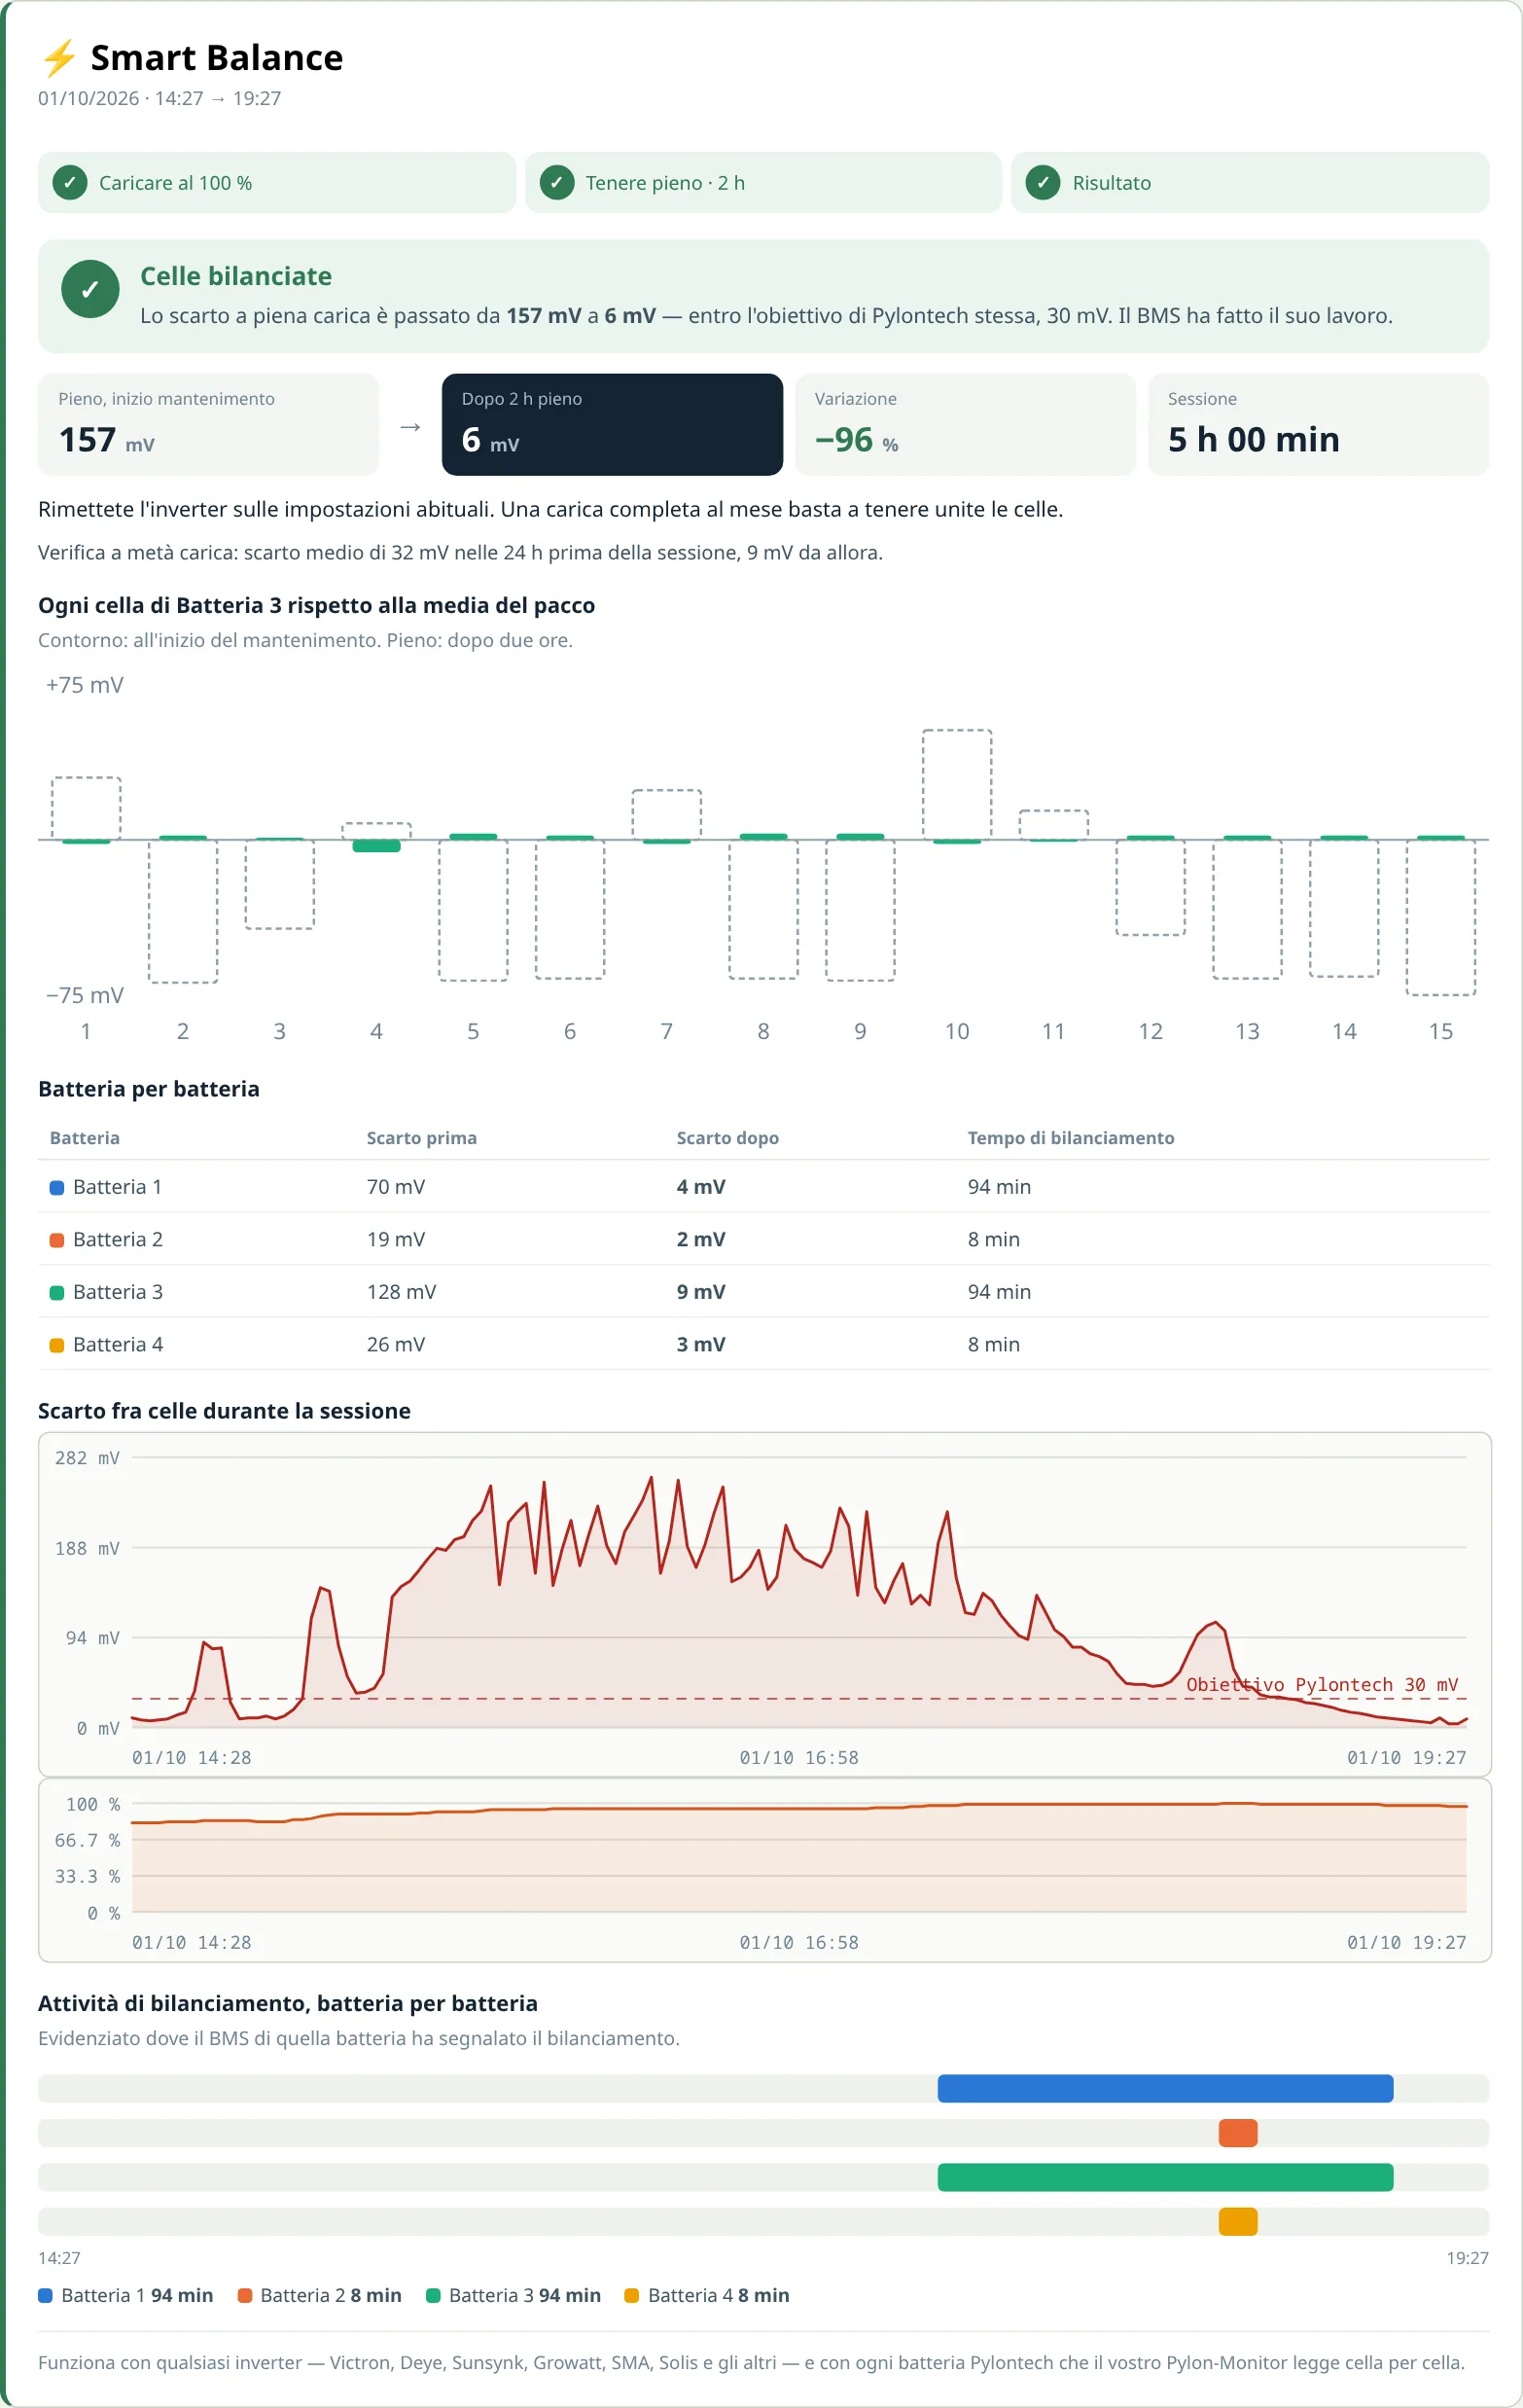Image resolution: width=1523 pixels, height=2408 pixels.
Task: Click the blue Batteria 1 balancing timeline bar
Action: (1165, 2089)
